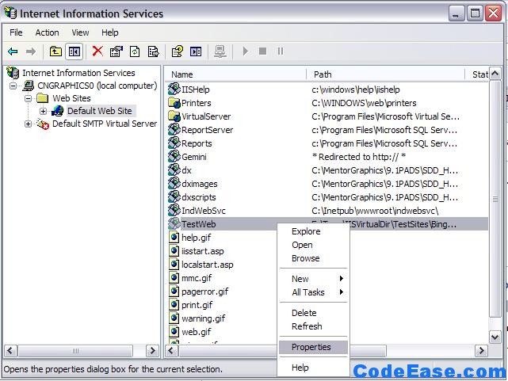Expand the New submenu arrow
This screenshot has width=508, height=381.
pyautogui.click(x=341, y=278)
